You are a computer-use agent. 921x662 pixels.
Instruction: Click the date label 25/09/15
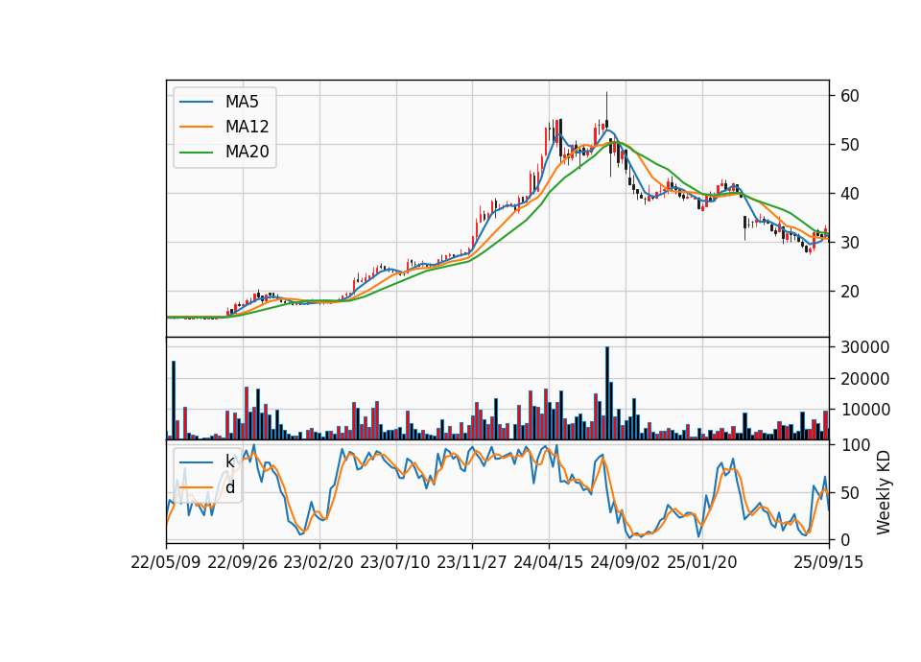(x=829, y=562)
